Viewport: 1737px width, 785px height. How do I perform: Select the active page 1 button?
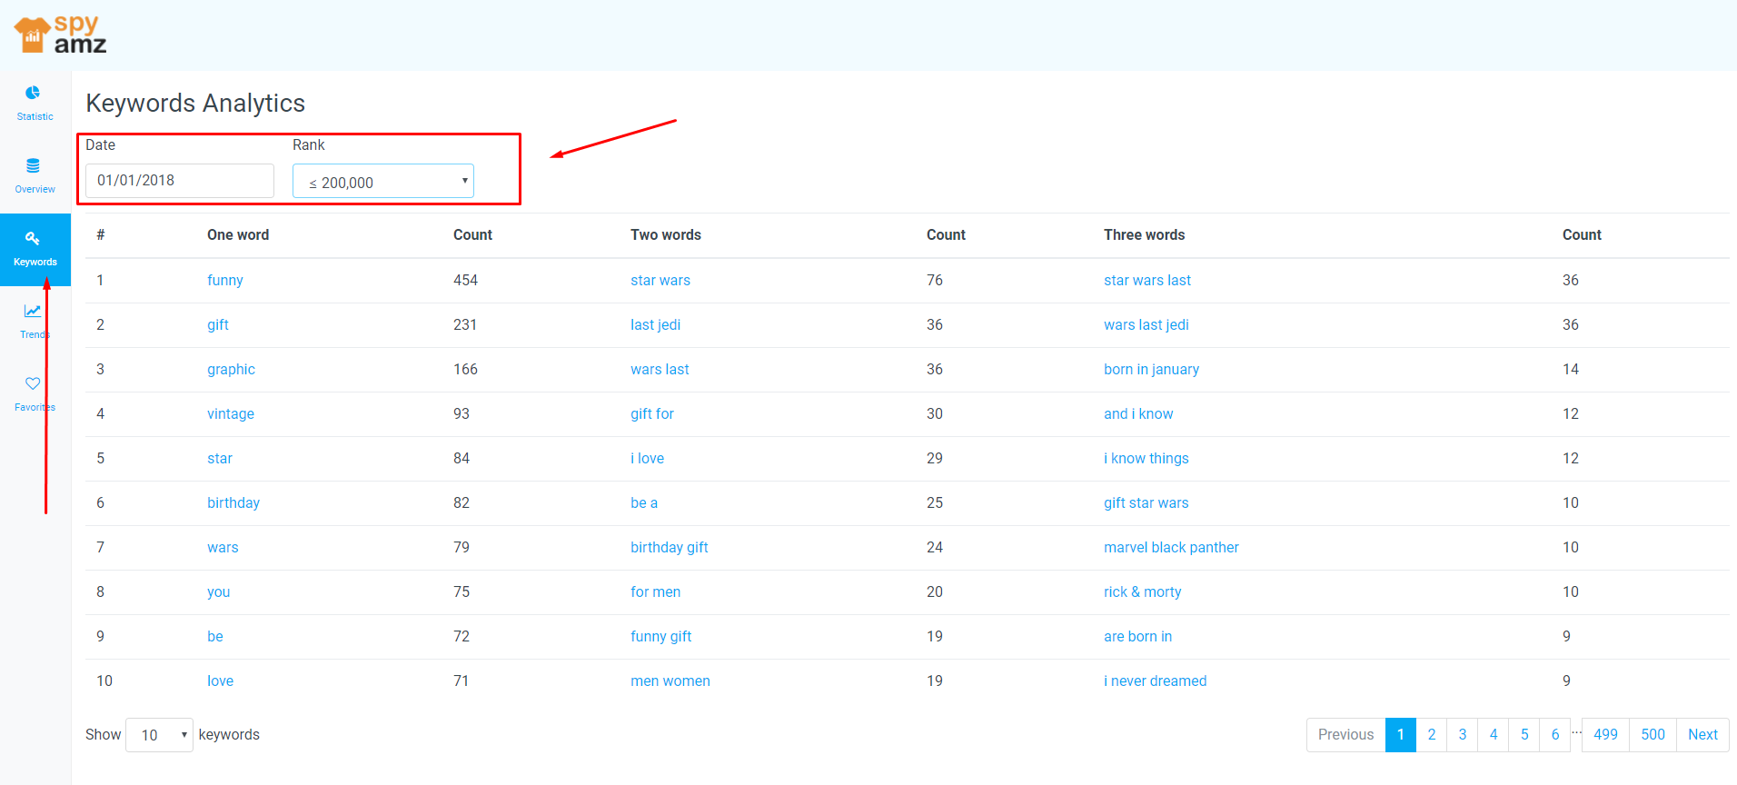pyautogui.click(x=1401, y=734)
